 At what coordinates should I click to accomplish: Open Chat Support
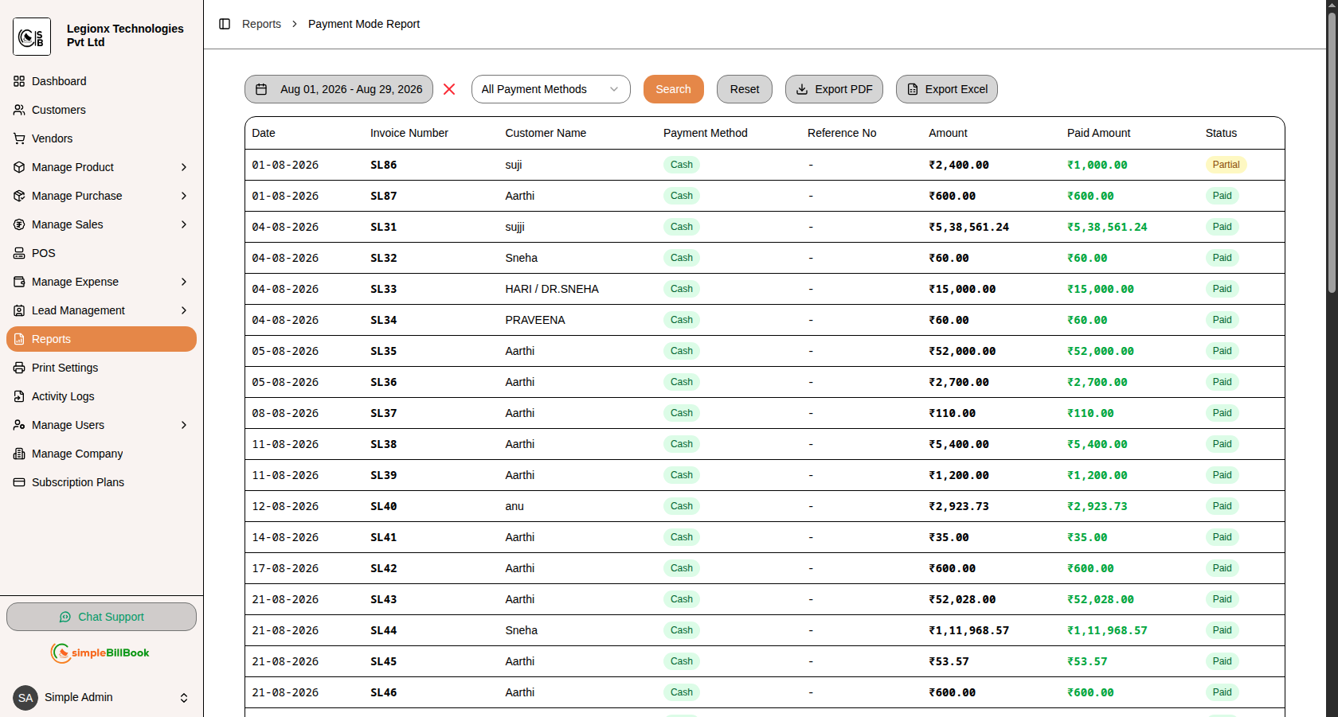[x=101, y=617]
